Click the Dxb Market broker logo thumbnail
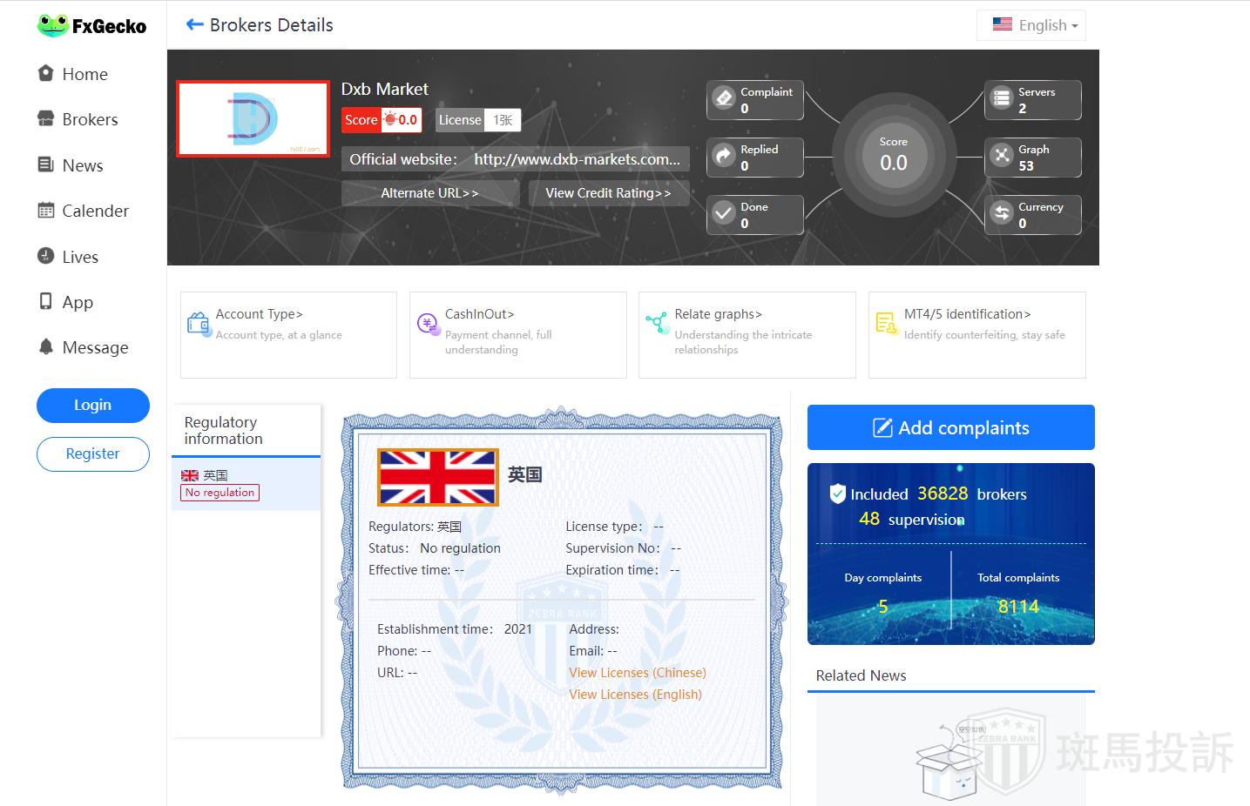 click(253, 119)
